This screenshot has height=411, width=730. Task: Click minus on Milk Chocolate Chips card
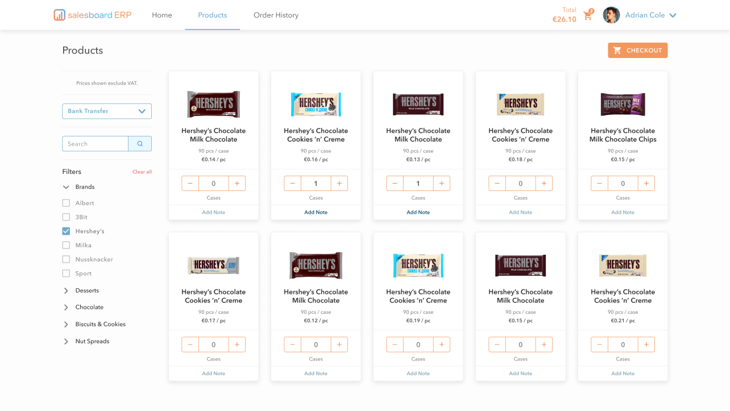click(600, 184)
